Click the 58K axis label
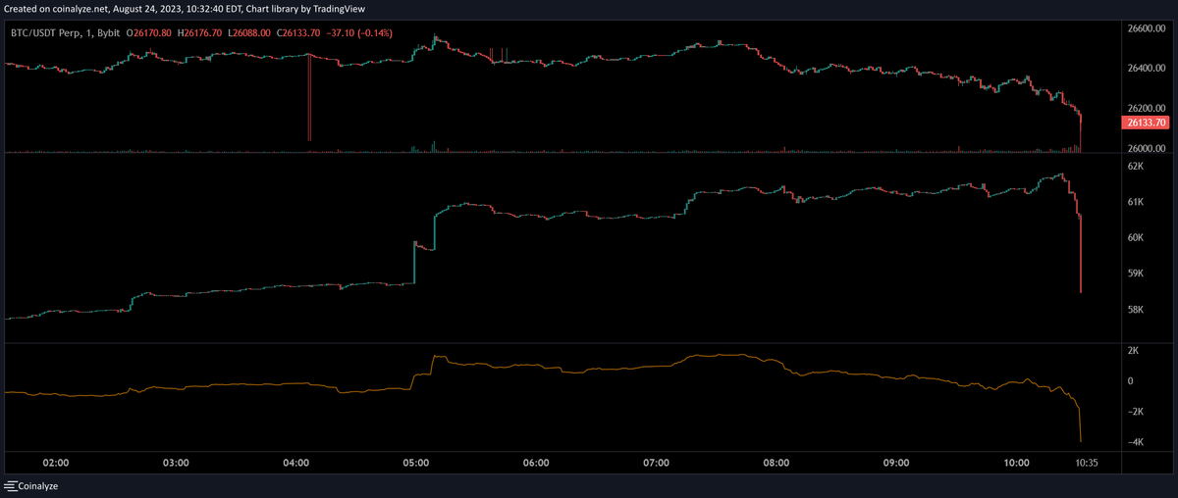This screenshot has height=498, width=1178. 1134,311
